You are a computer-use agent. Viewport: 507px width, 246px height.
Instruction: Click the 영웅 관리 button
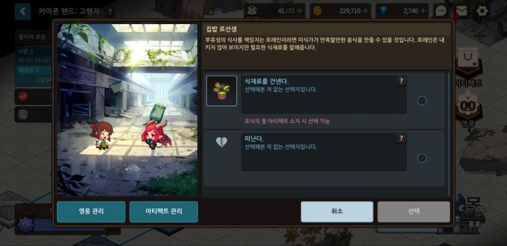pyautogui.click(x=91, y=212)
